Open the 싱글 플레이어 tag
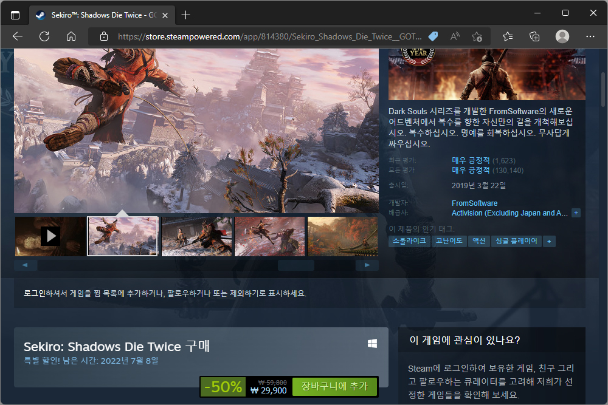Image resolution: width=608 pixels, height=405 pixels. (x=516, y=241)
